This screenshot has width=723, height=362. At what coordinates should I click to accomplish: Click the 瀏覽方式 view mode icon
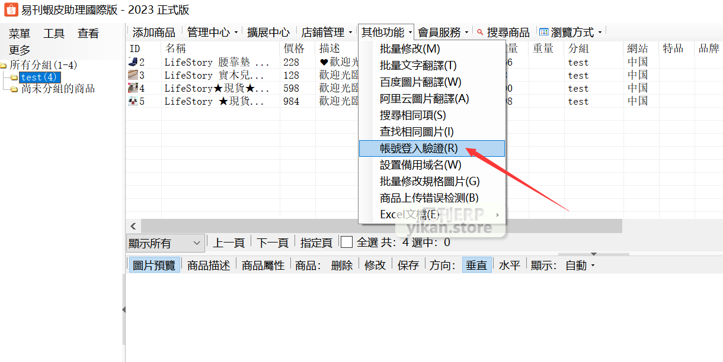(543, 33)
